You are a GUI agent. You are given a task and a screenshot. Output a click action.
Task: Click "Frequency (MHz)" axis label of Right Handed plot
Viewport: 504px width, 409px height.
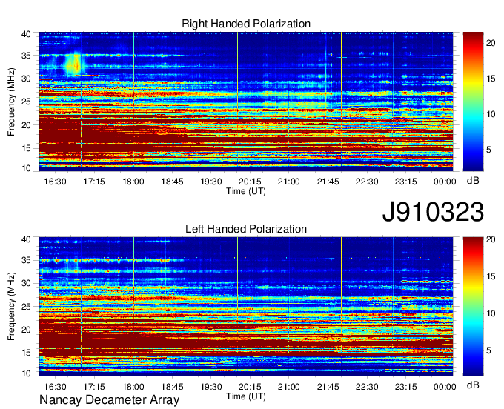[x=11, y=102]
